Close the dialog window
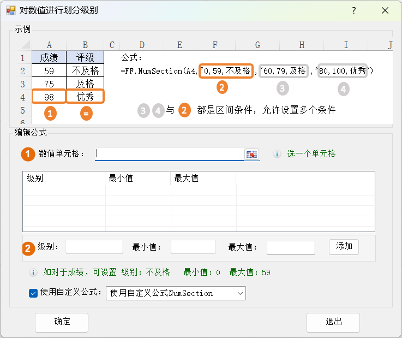This screenshot has height=338, width=402. [385, 10]
